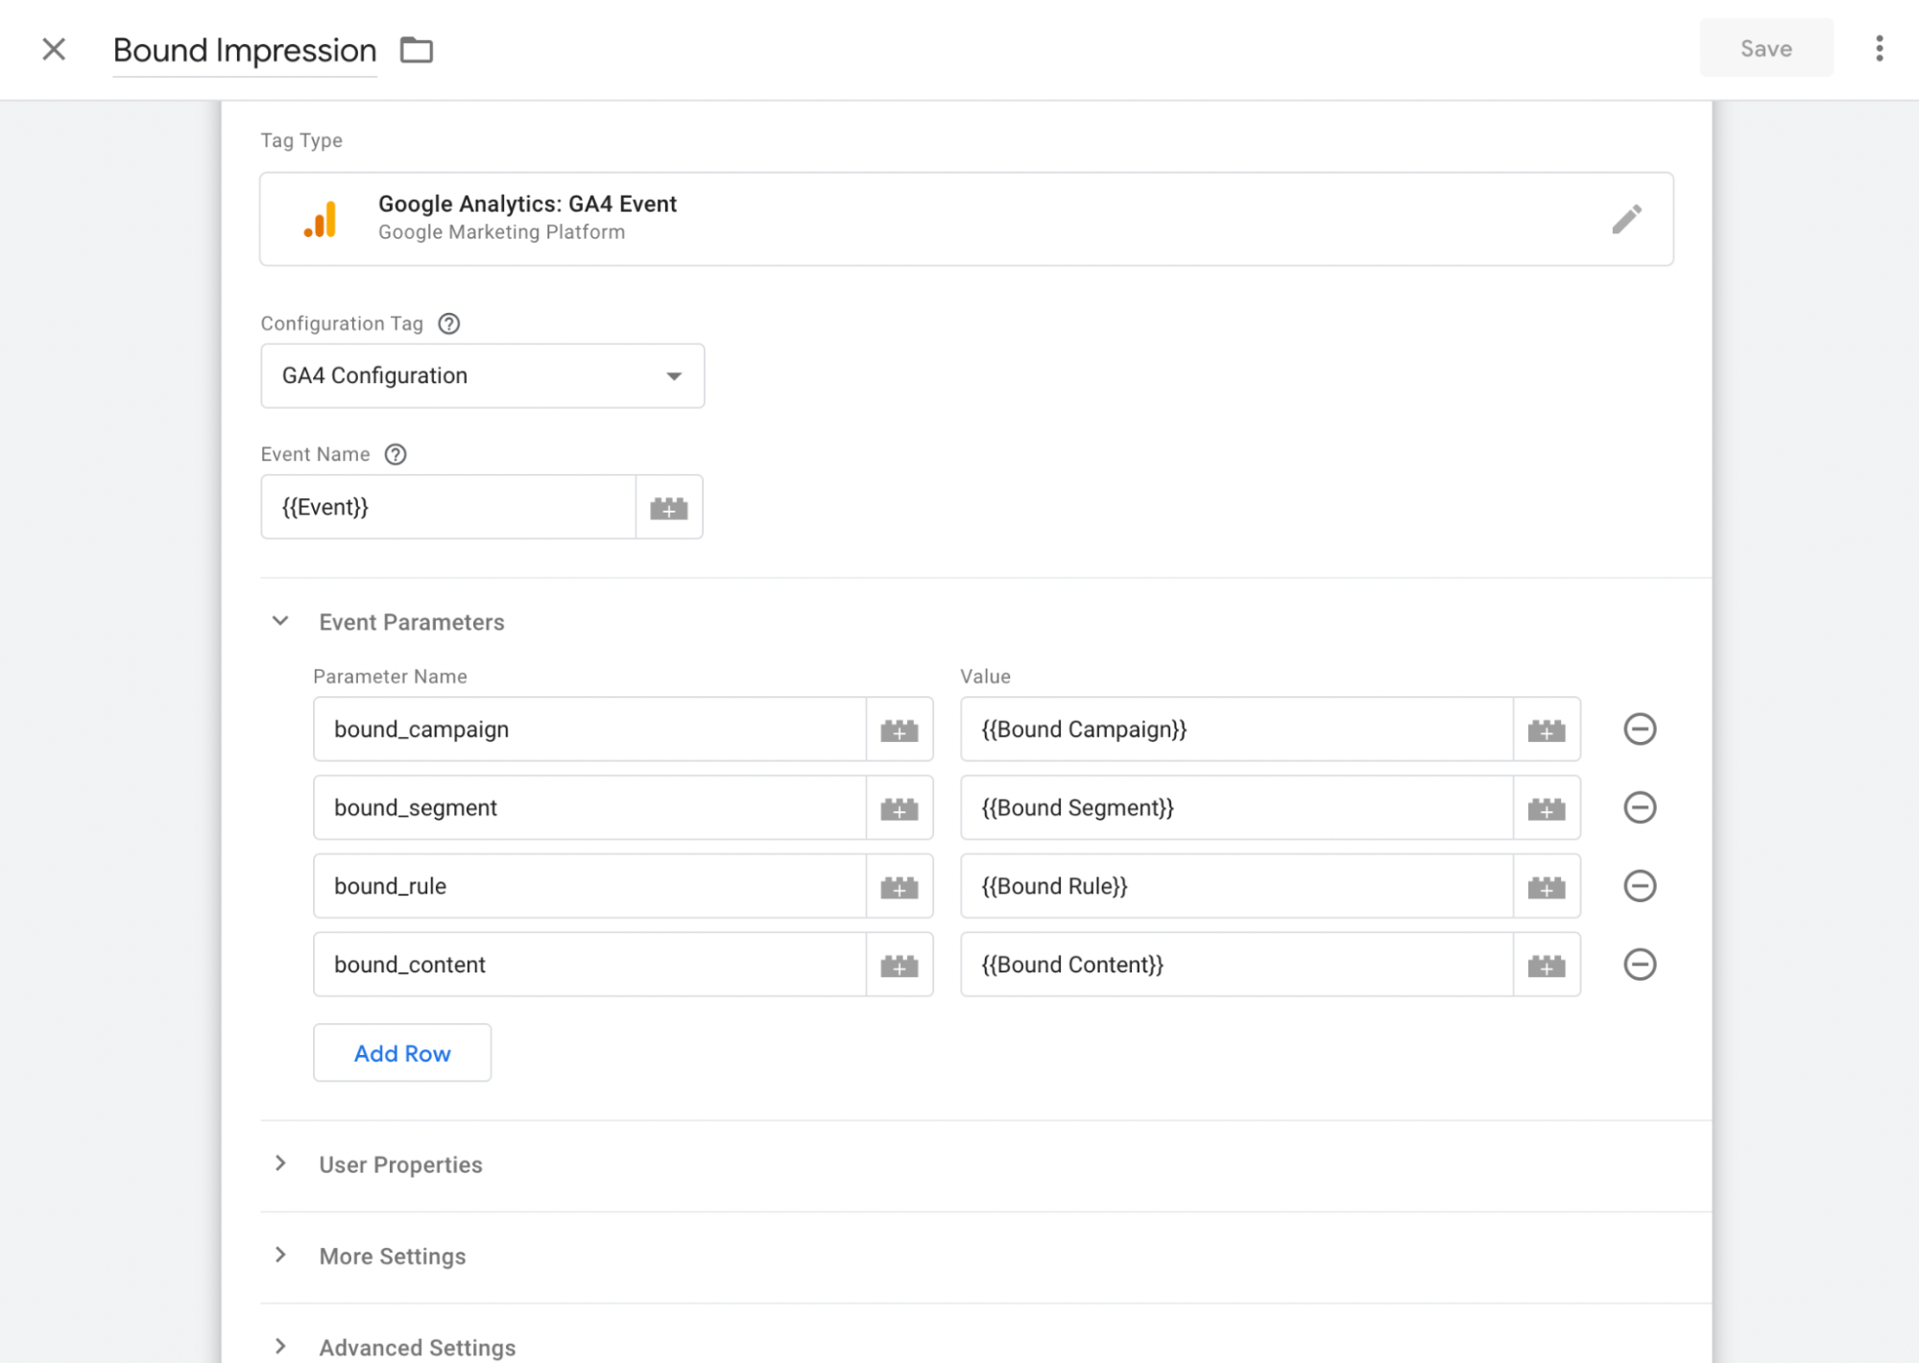Click the bound_content parameter name field
This screenshot has height=1364, width=1919.
point(589,966)
